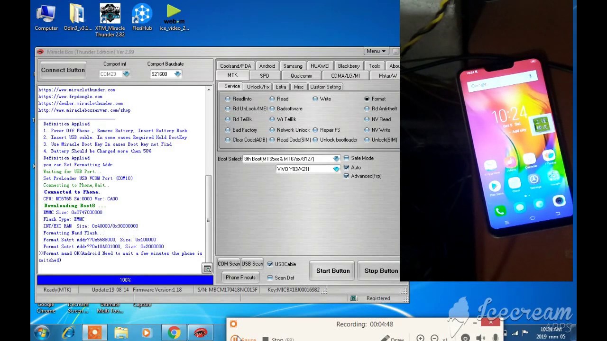The width and height of the screenshot is (607, 341).
Task: Switch to the Qualcomm tab
Action: coord(301,76)
